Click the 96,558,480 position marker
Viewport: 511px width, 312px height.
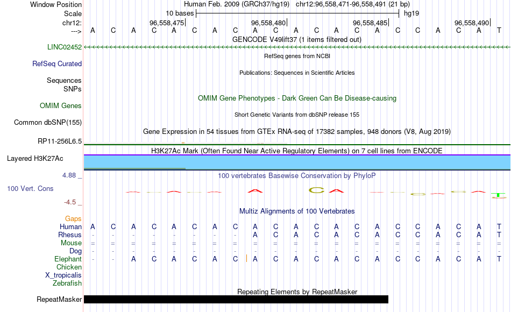pyautogui.click(x=269, y=23)
